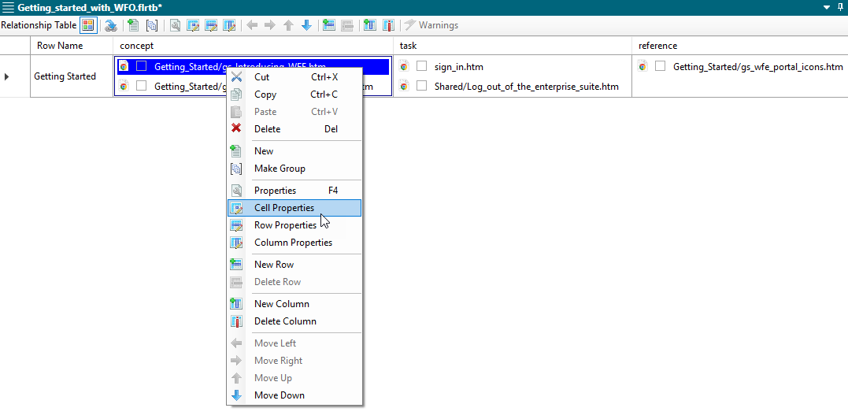Viewport: 848px width, 419px height.
Task: Click the Row Properties toolbar icon
Action: [212, 25]
